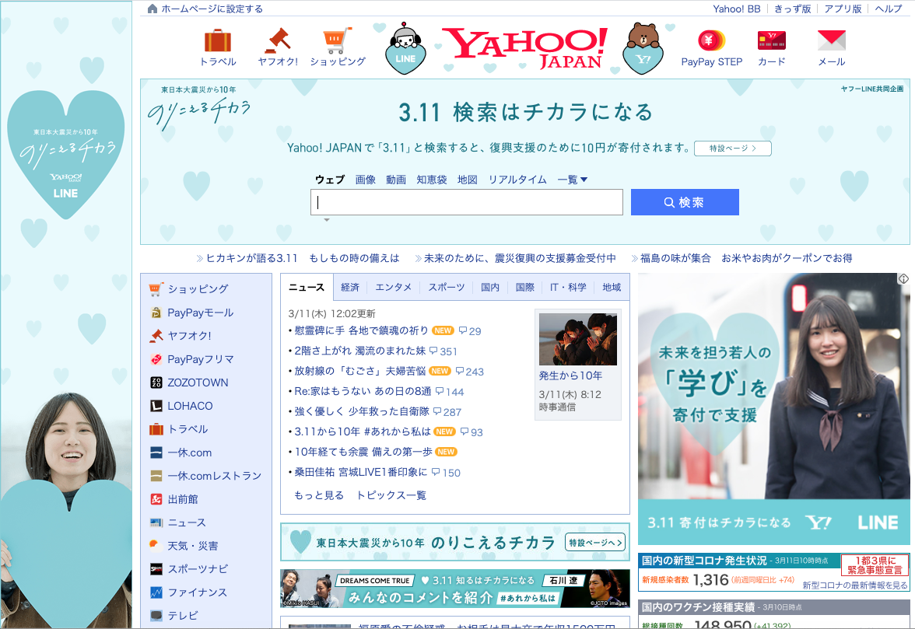The height and width of the screenshot is (629, 915).
Task: Click the LOHACO icon in sidebar
Action: click(x=156, y=406)
